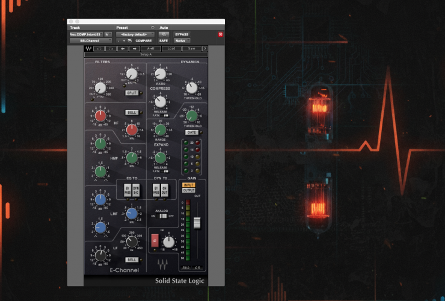The image size is (445, 301).
Task: Click the HMF Q green knob
Action: 100,172
